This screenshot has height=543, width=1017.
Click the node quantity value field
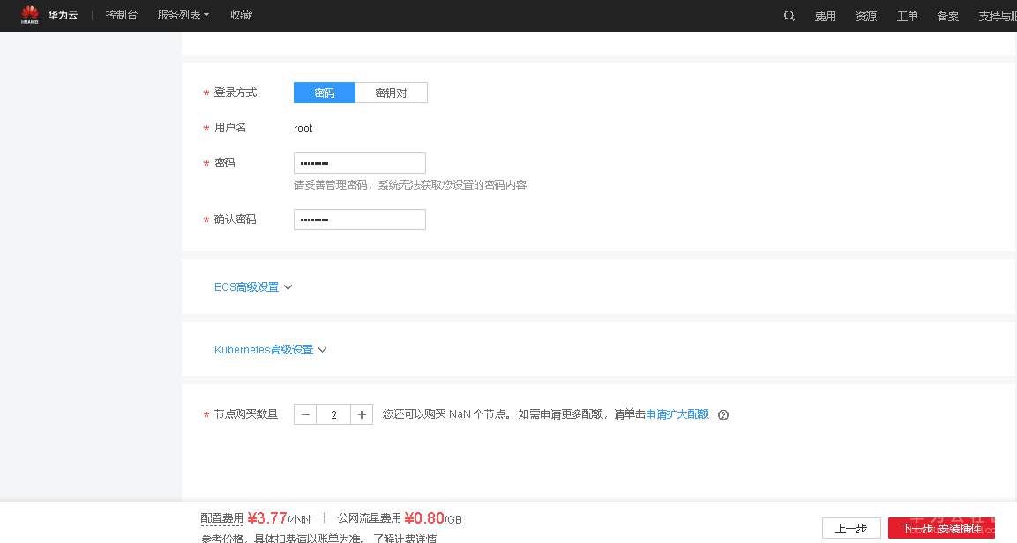click(x=333, y=414)
